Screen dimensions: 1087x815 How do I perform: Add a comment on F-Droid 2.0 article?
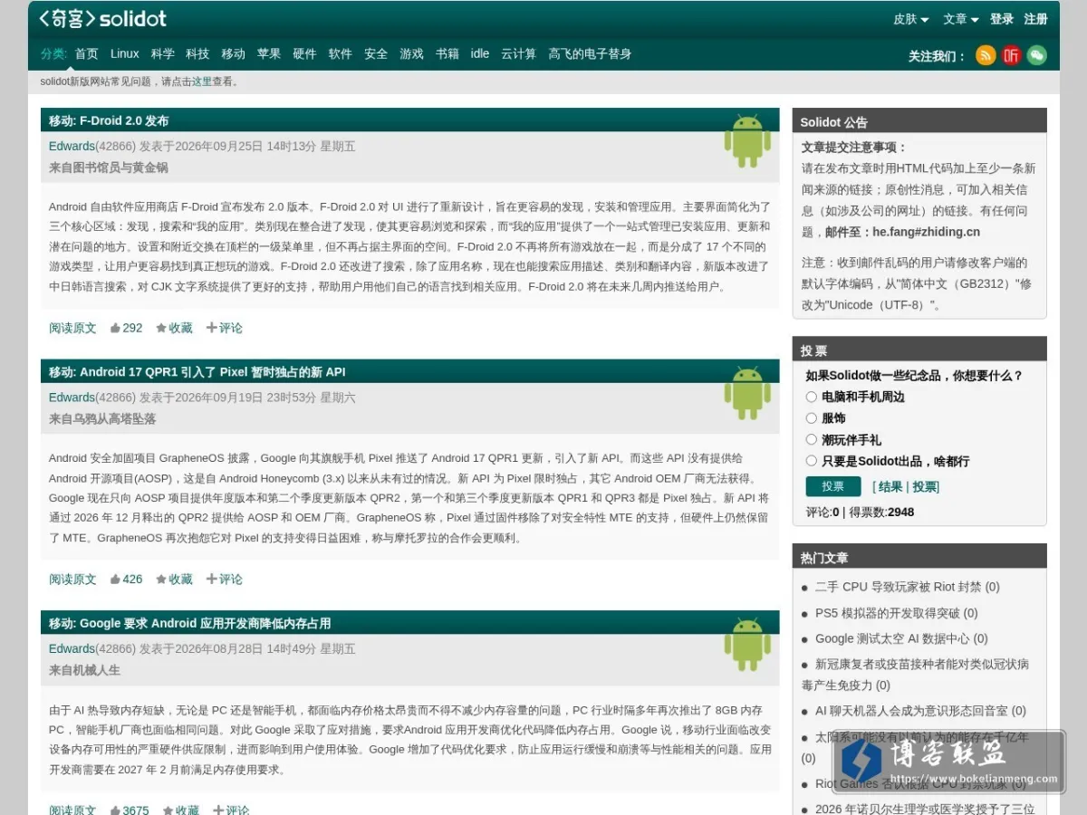click(x=224, y=328)
